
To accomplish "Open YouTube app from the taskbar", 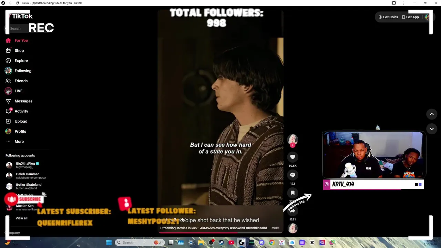I will point(231,242).
